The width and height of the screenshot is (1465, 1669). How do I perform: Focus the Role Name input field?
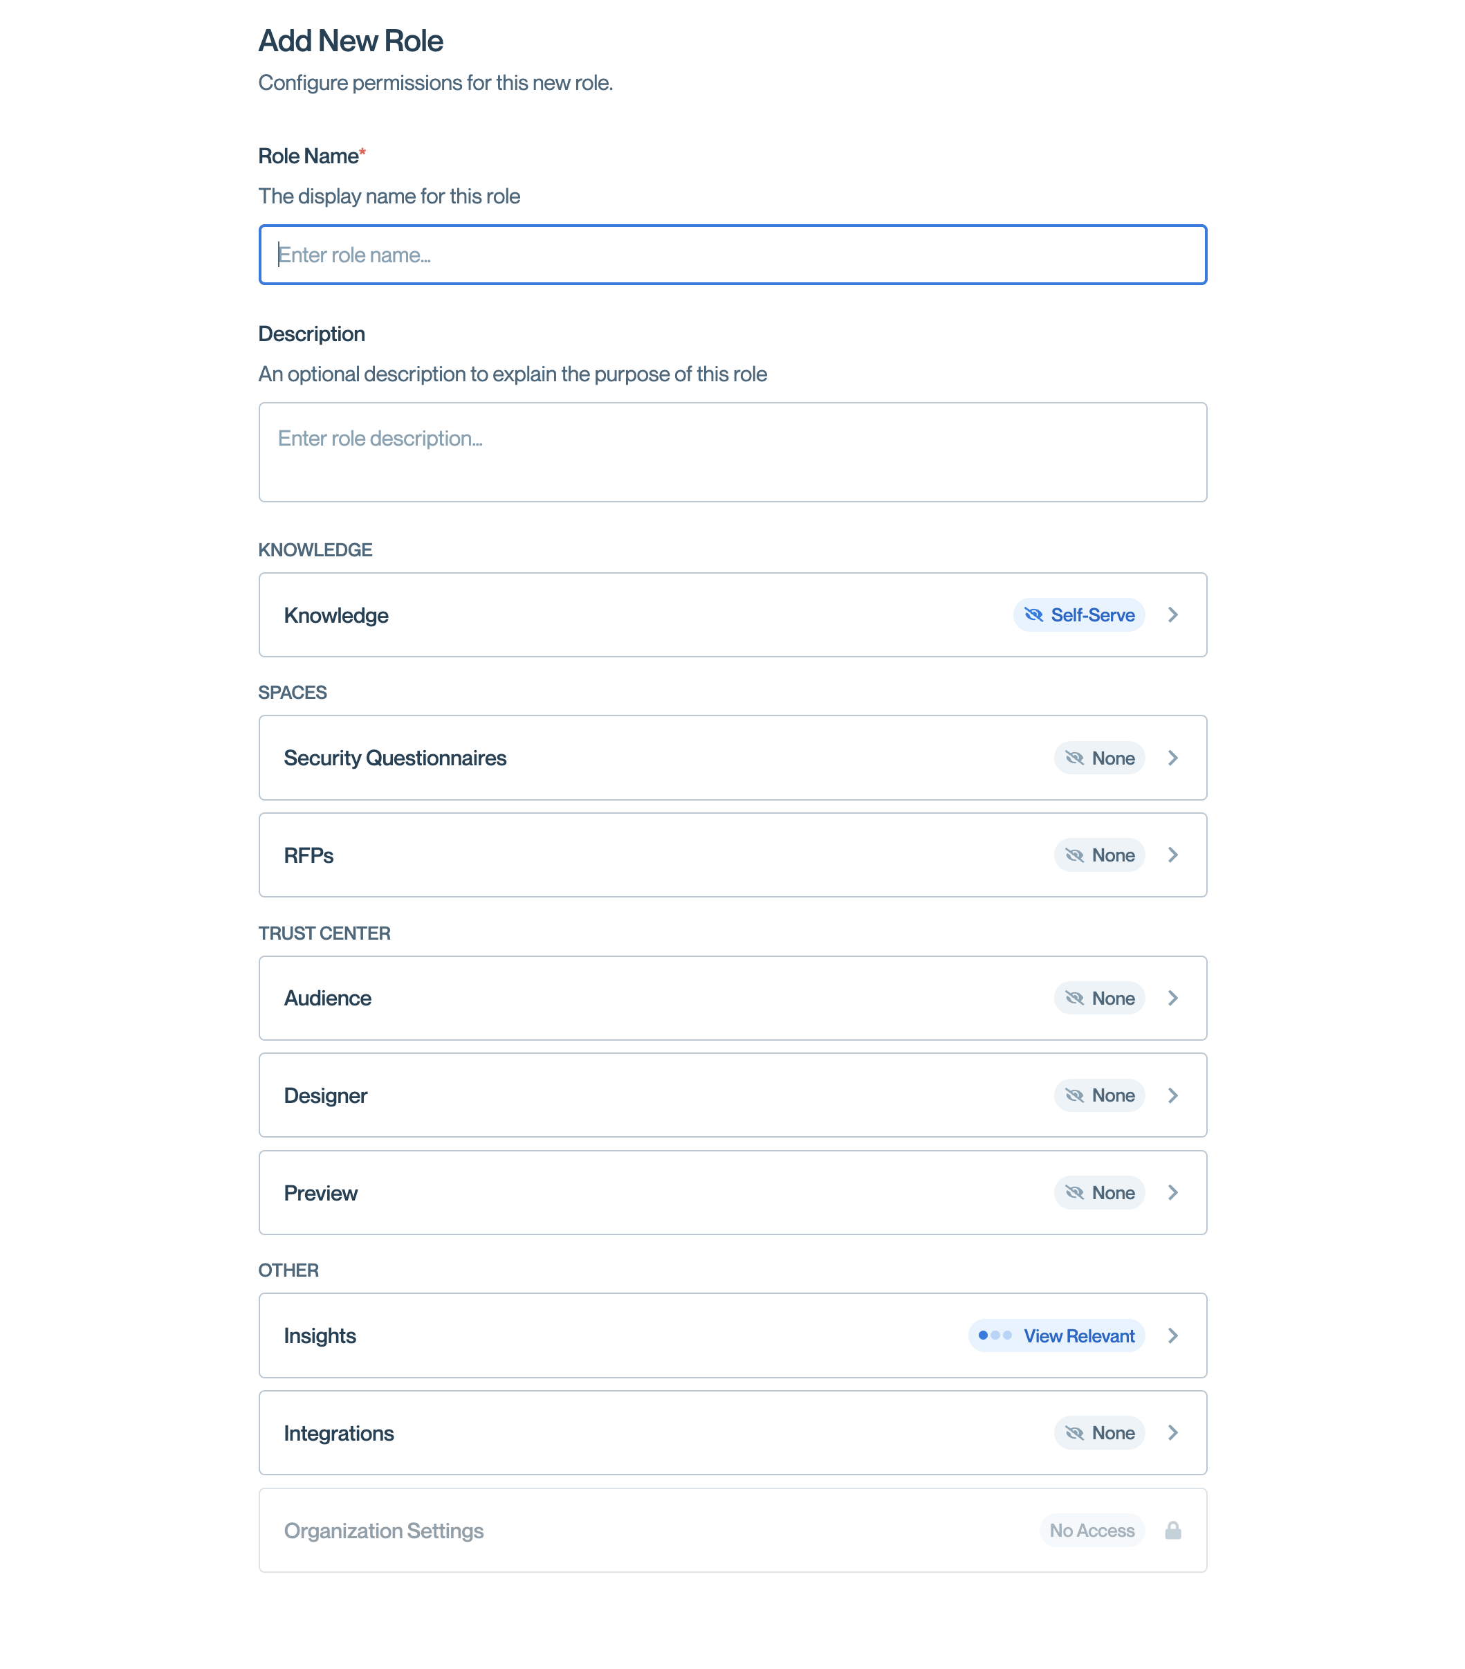pyautogui.click(x=732, y=255)
